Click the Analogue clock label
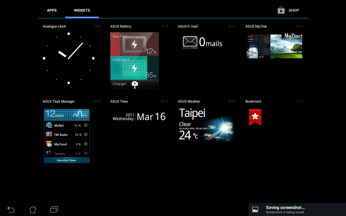346x216 pixels. (54, 26)
